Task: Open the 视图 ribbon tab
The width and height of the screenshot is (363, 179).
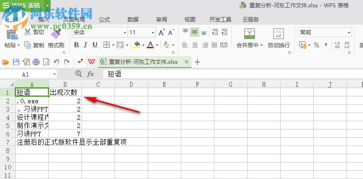Action: tap(190, 20)
